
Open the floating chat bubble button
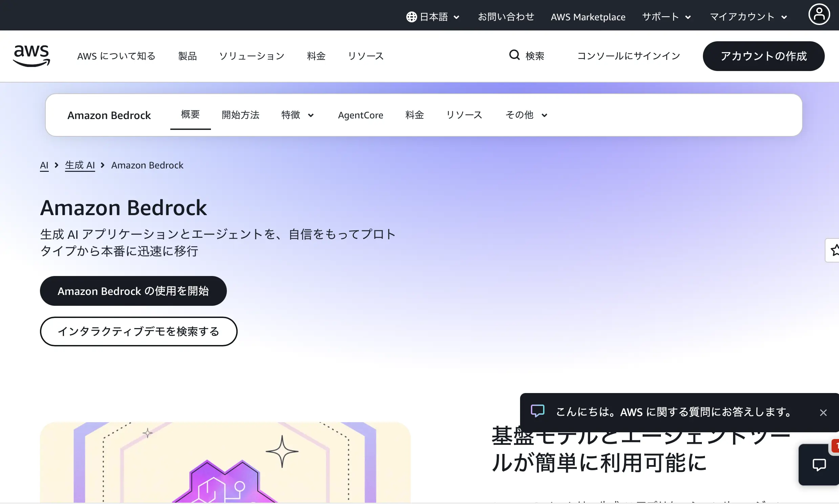point(819,464)
